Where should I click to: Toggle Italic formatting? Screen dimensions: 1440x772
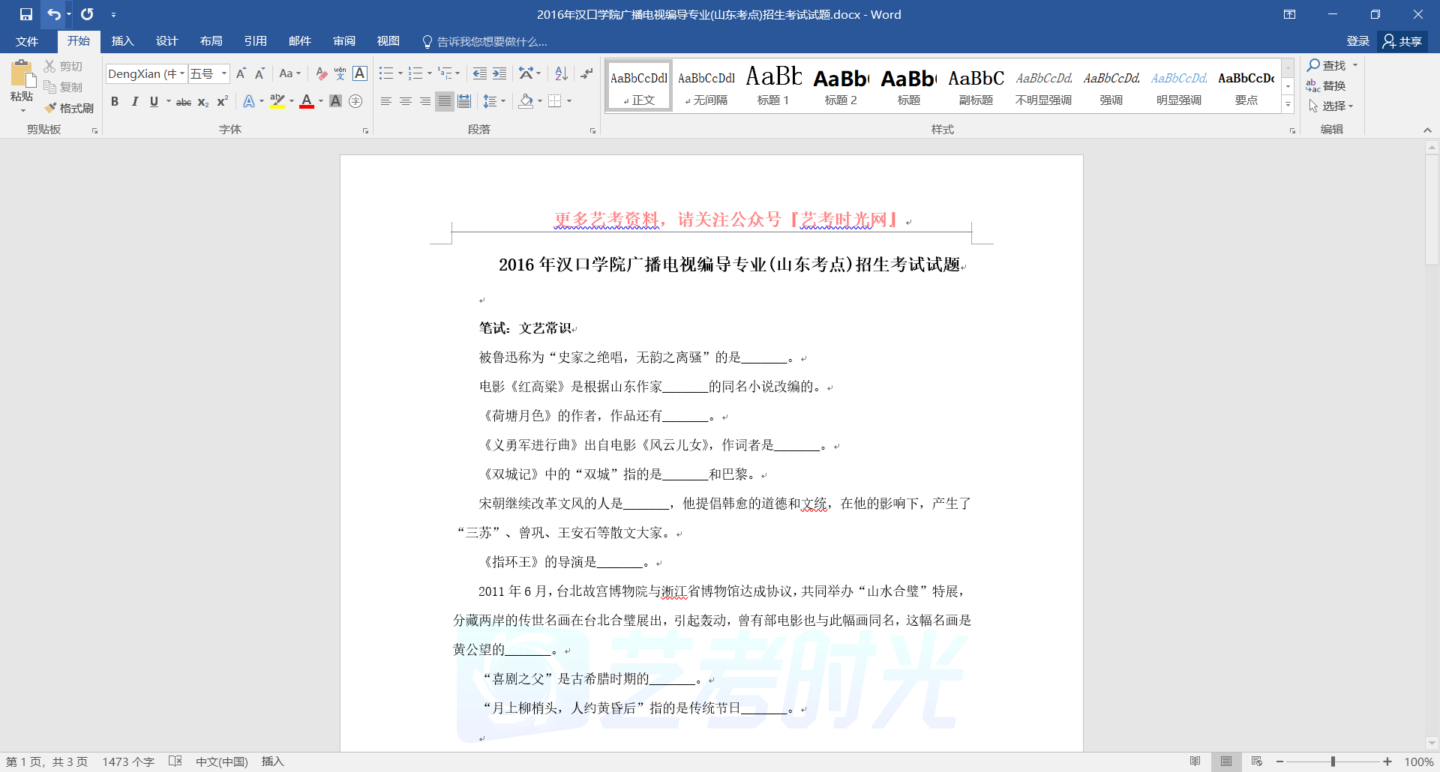tap(134, 101)
